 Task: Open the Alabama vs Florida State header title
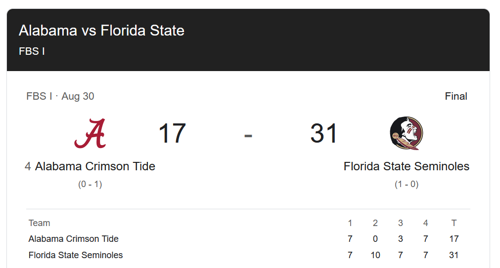click(101, 31)
